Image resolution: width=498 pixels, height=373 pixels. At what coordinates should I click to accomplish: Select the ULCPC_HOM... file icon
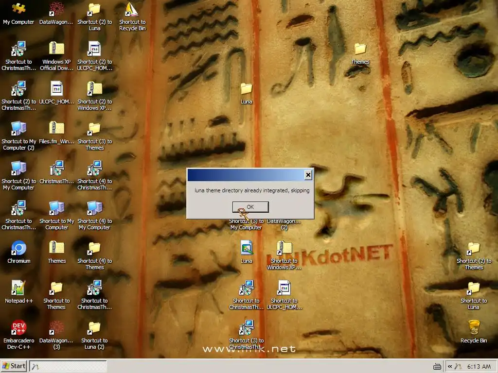click(56, 93)
